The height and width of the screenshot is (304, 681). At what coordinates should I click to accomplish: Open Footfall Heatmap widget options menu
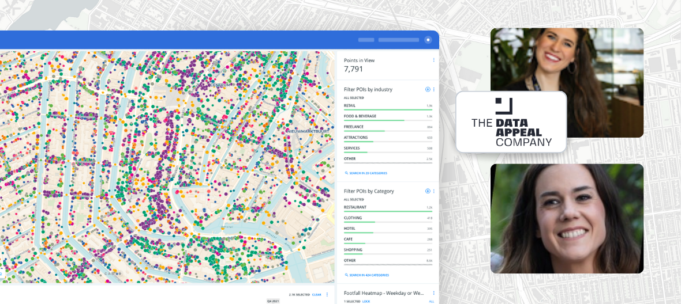click(x=433, y=292)
